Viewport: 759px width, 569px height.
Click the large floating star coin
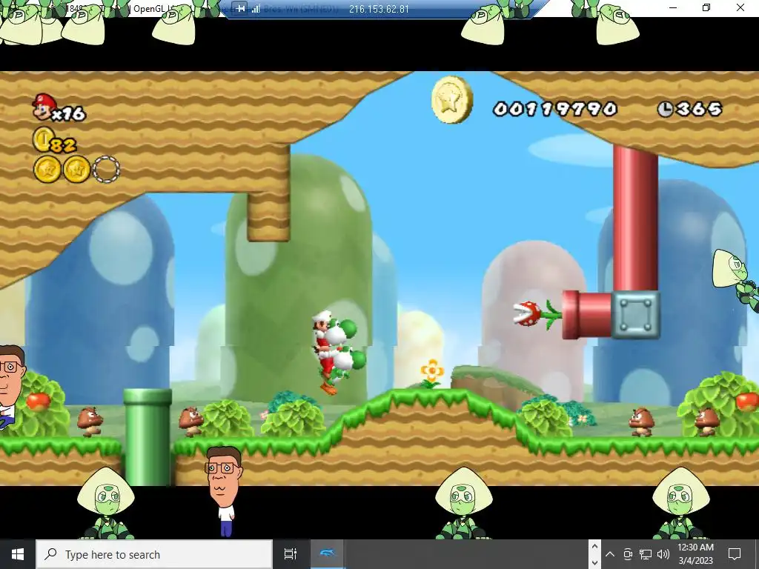pos(451,100)
